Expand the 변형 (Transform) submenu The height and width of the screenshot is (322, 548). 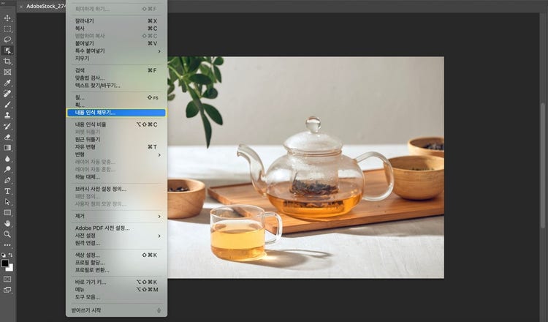coord(116,154)
